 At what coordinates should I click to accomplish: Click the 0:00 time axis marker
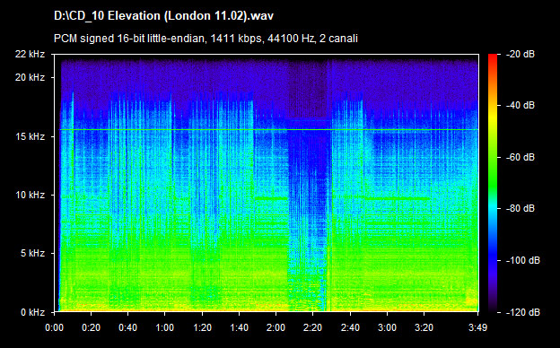[54, 327]
